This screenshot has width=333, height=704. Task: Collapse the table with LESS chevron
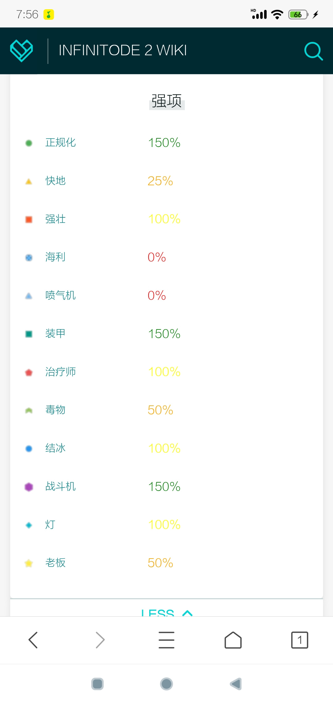coord(167,612)
